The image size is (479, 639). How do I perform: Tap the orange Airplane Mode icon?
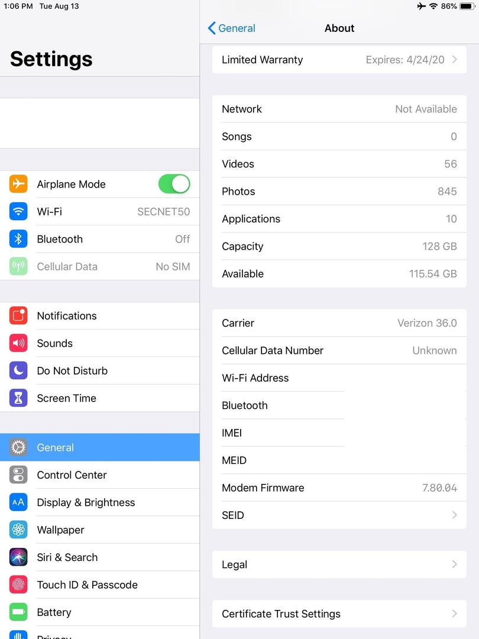coord(18,184)
